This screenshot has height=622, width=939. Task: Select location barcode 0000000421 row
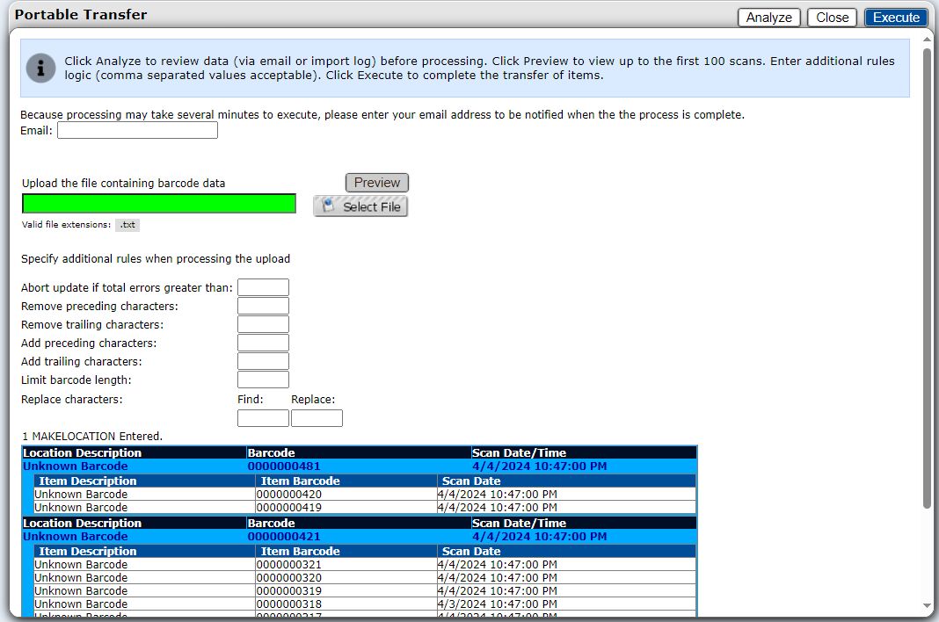click(x=284, y=537)
